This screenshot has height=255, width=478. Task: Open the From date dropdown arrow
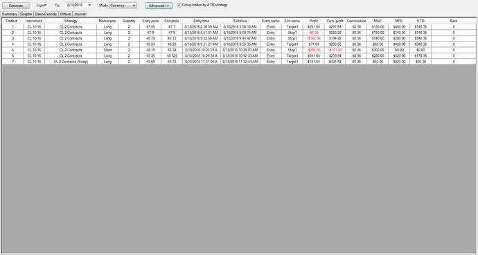(46, 5)
